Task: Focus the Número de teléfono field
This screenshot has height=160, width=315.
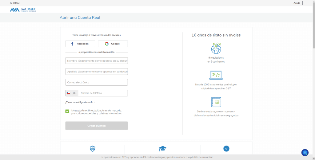Action: coord(103,93)
